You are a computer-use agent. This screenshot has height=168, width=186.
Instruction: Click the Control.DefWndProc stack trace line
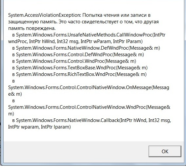point(78,55)
